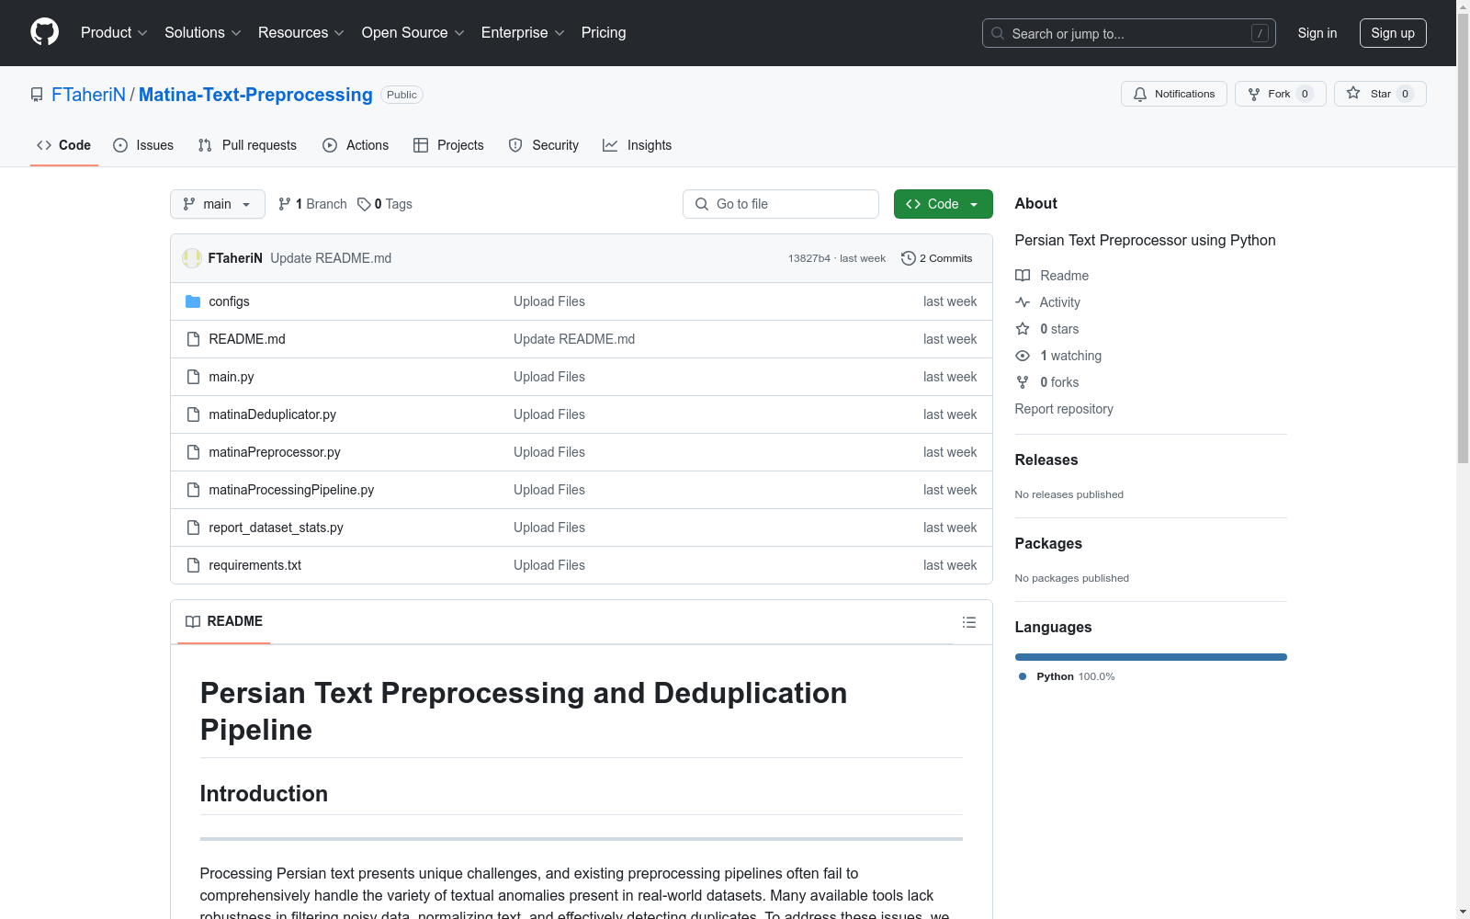Open the FTaheriN owner link
This screenshot has height=919, width=1470.
[x=88, y=95]
